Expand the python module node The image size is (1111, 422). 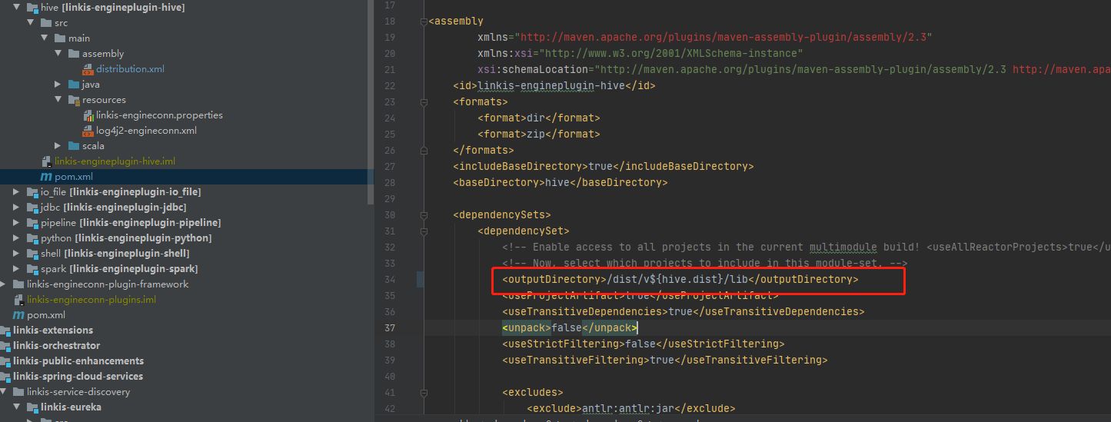(x=16, y=238)
